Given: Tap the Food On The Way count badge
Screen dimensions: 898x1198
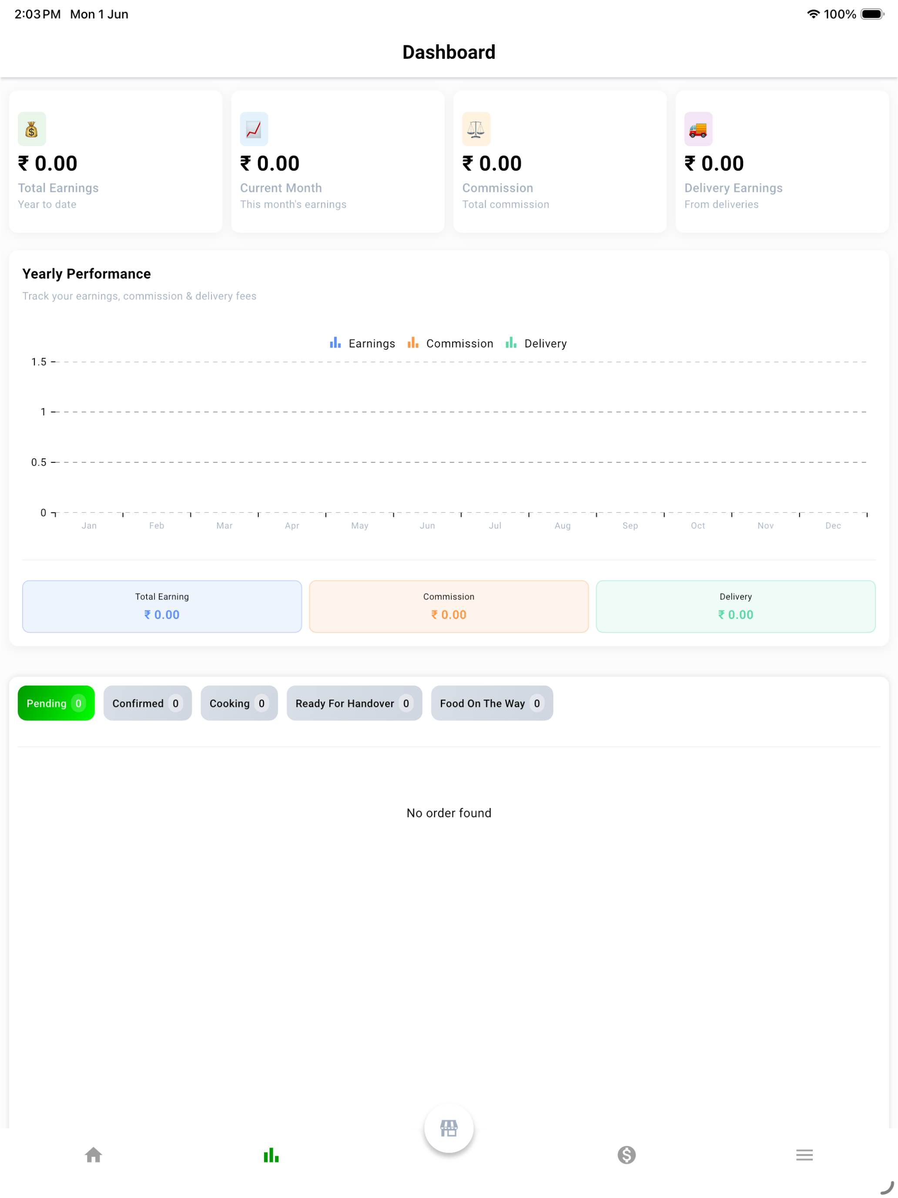Looking at the screenshot, I should (x=537, y=703).
